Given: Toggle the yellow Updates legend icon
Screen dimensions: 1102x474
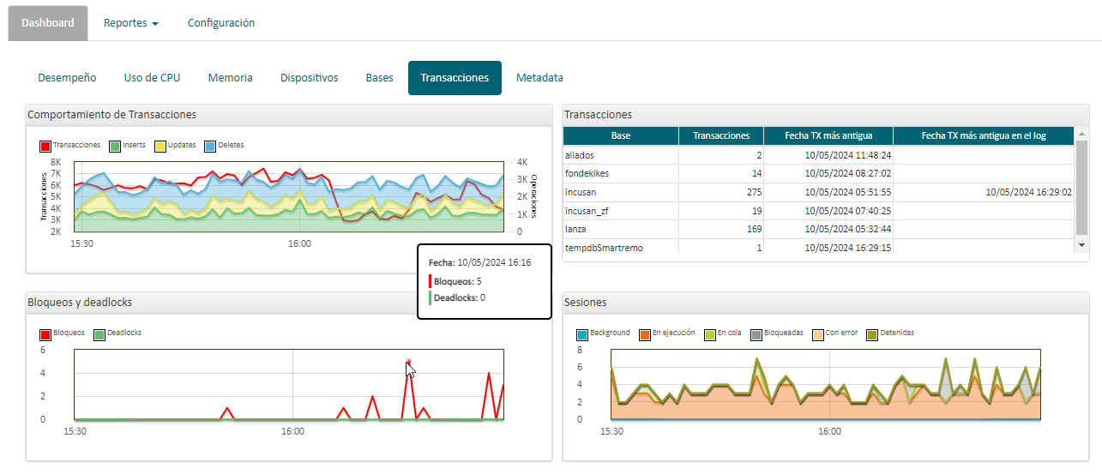Looking at the screenshot, I should (x=160, y=146).
